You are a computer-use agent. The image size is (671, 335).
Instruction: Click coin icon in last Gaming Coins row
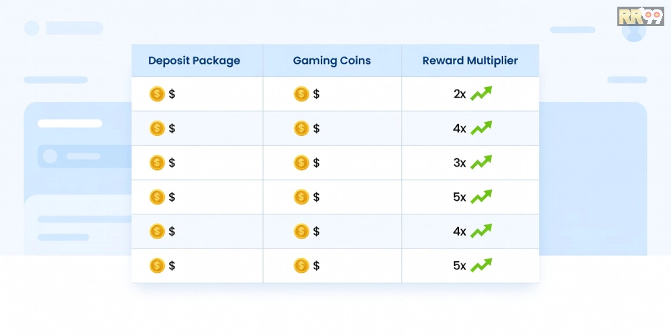(301, 266)
